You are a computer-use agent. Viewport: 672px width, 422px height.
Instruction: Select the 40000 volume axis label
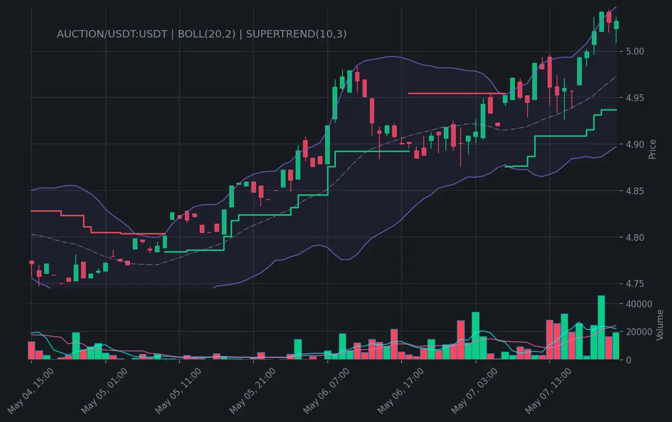point(639,304)
